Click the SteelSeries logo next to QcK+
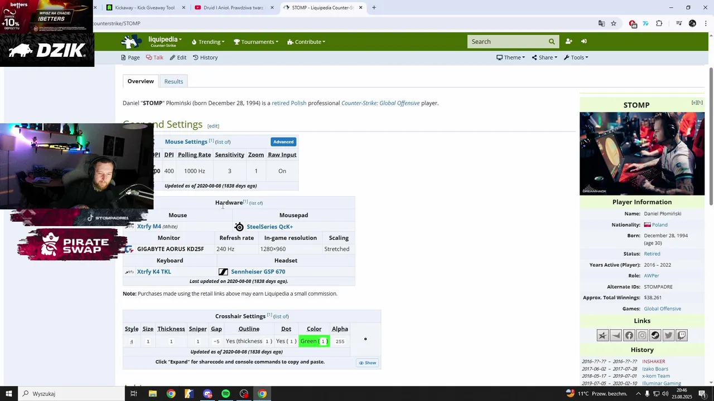Image resolution: width=714 pixels, height=401 pixels. pos(239,227)
